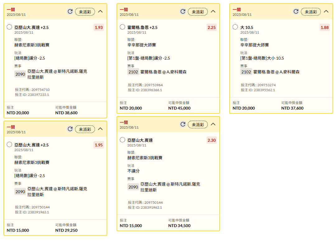This screenshot has width=336, height=242.
Task: Refresh the bet card with odds 2.30
Action: click(x=183, y=124)
